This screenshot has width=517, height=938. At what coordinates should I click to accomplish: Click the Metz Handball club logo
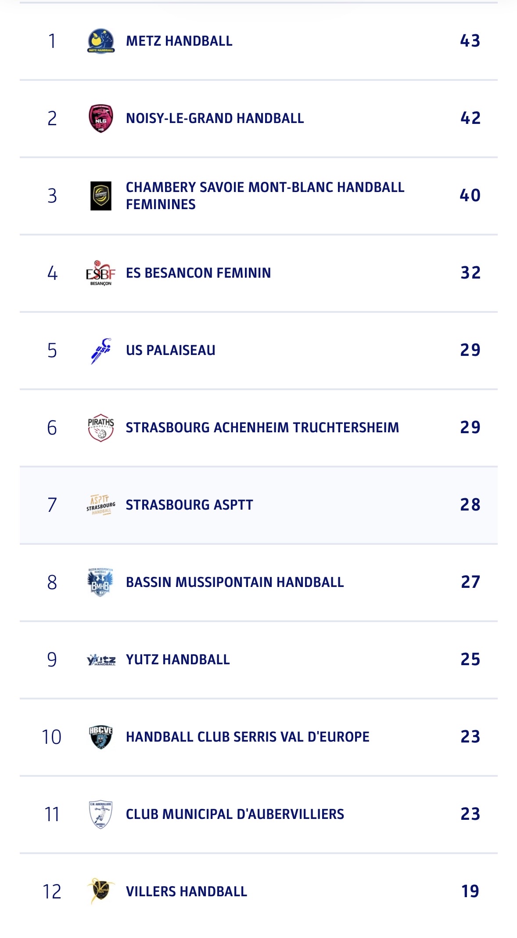[x=101, y=41]
